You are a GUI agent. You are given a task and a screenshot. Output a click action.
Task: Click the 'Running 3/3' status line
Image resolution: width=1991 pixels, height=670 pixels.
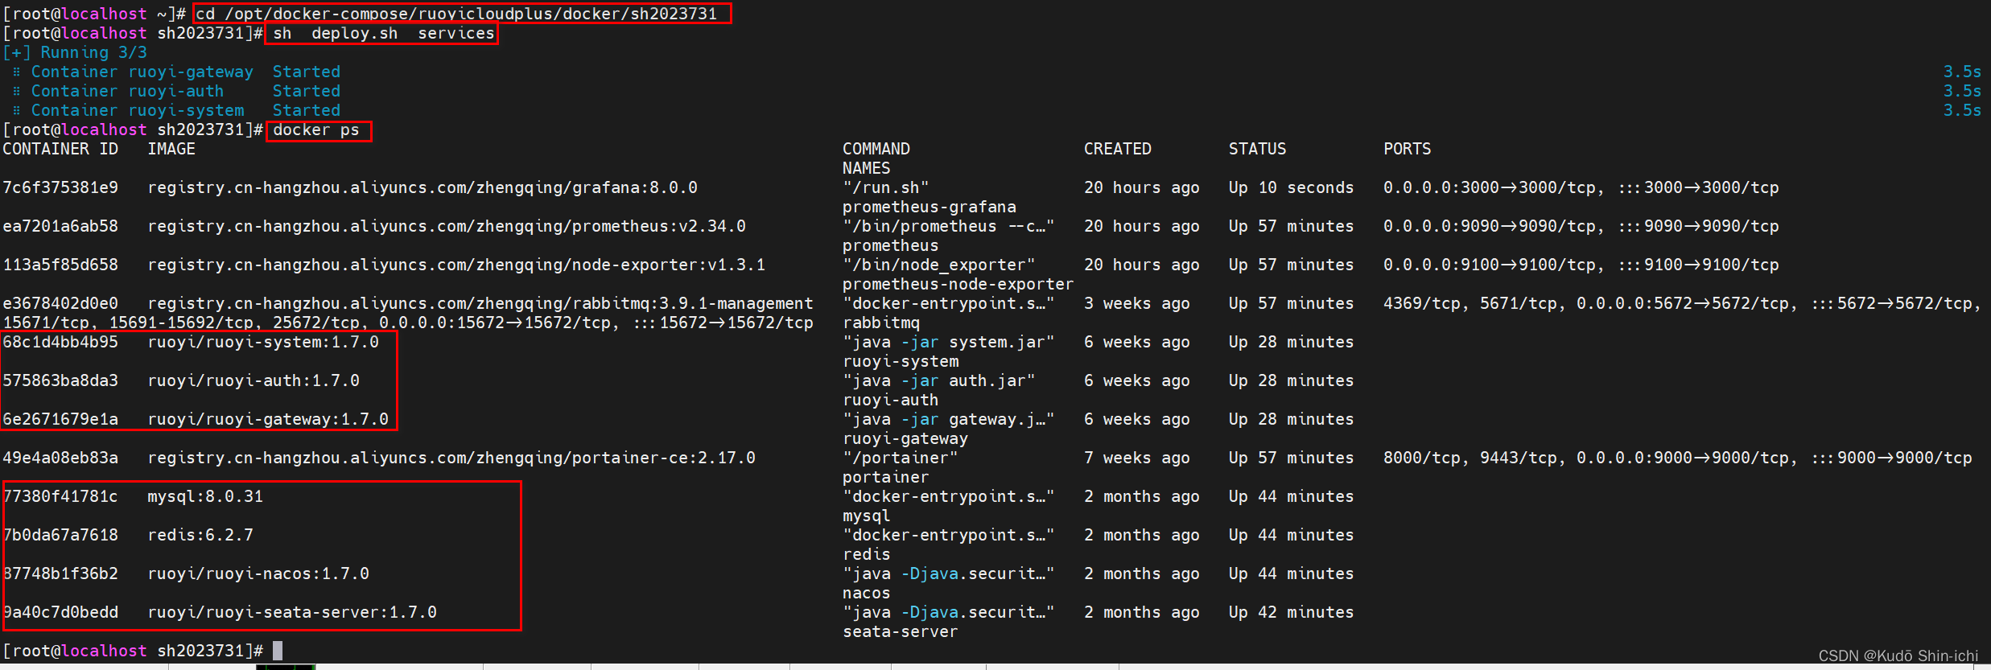tap(75, 52)
